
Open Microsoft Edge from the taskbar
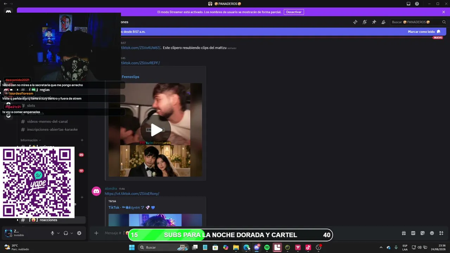tap(246, 247)
